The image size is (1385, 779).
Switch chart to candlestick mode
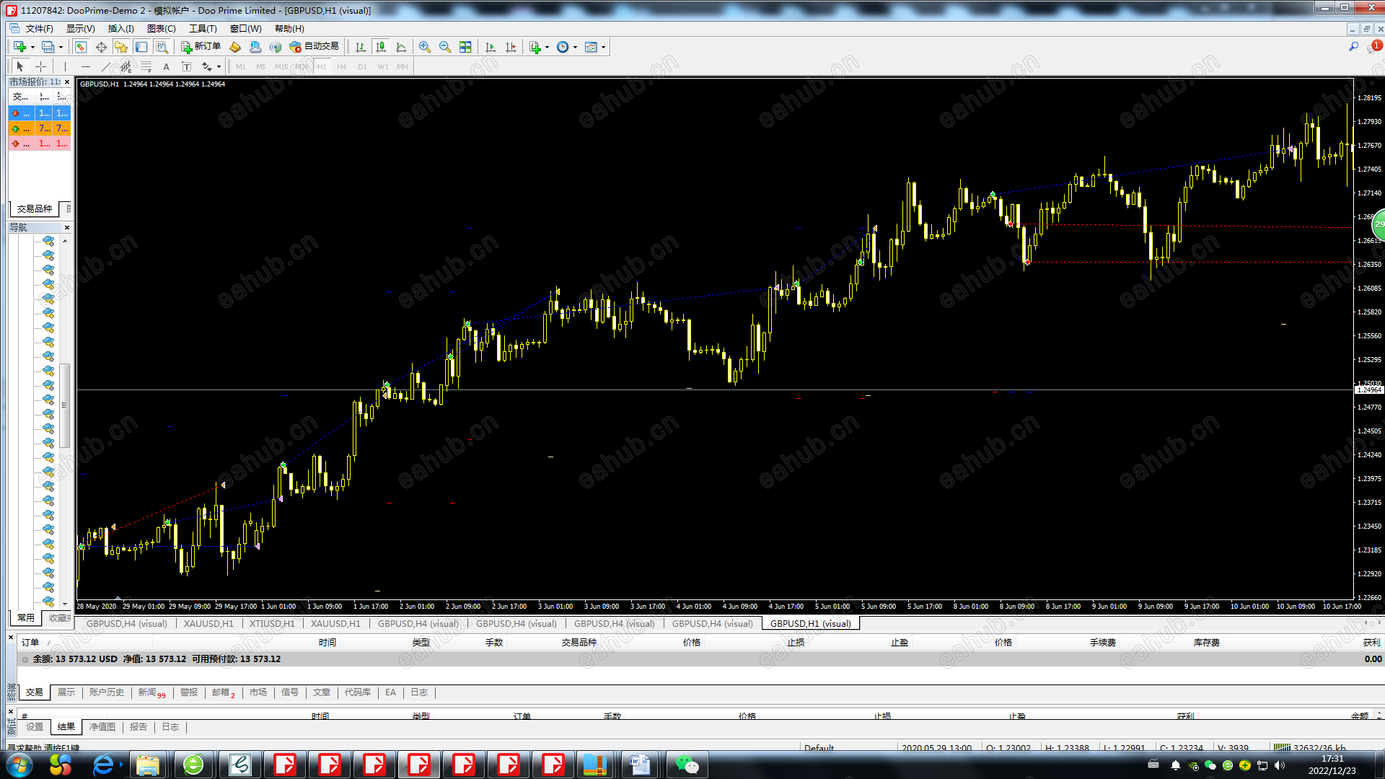[381, 47]
